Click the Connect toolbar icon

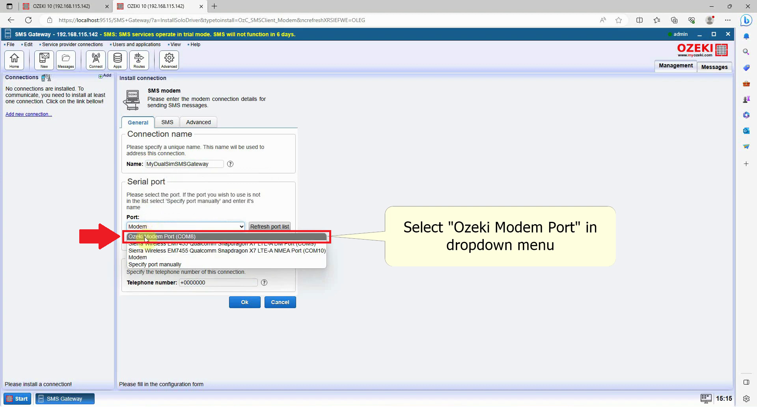pos(96,60)
